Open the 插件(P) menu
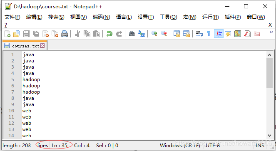The image size is (276, 151). [233, 17]
